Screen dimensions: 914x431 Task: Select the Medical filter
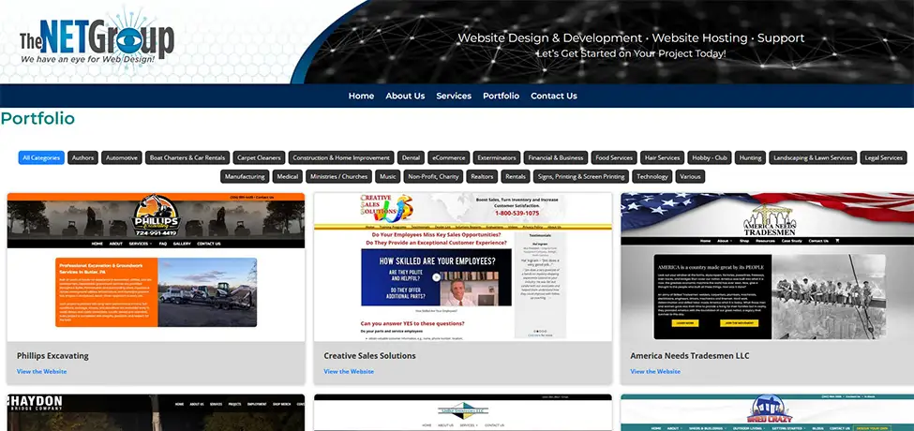288,176
